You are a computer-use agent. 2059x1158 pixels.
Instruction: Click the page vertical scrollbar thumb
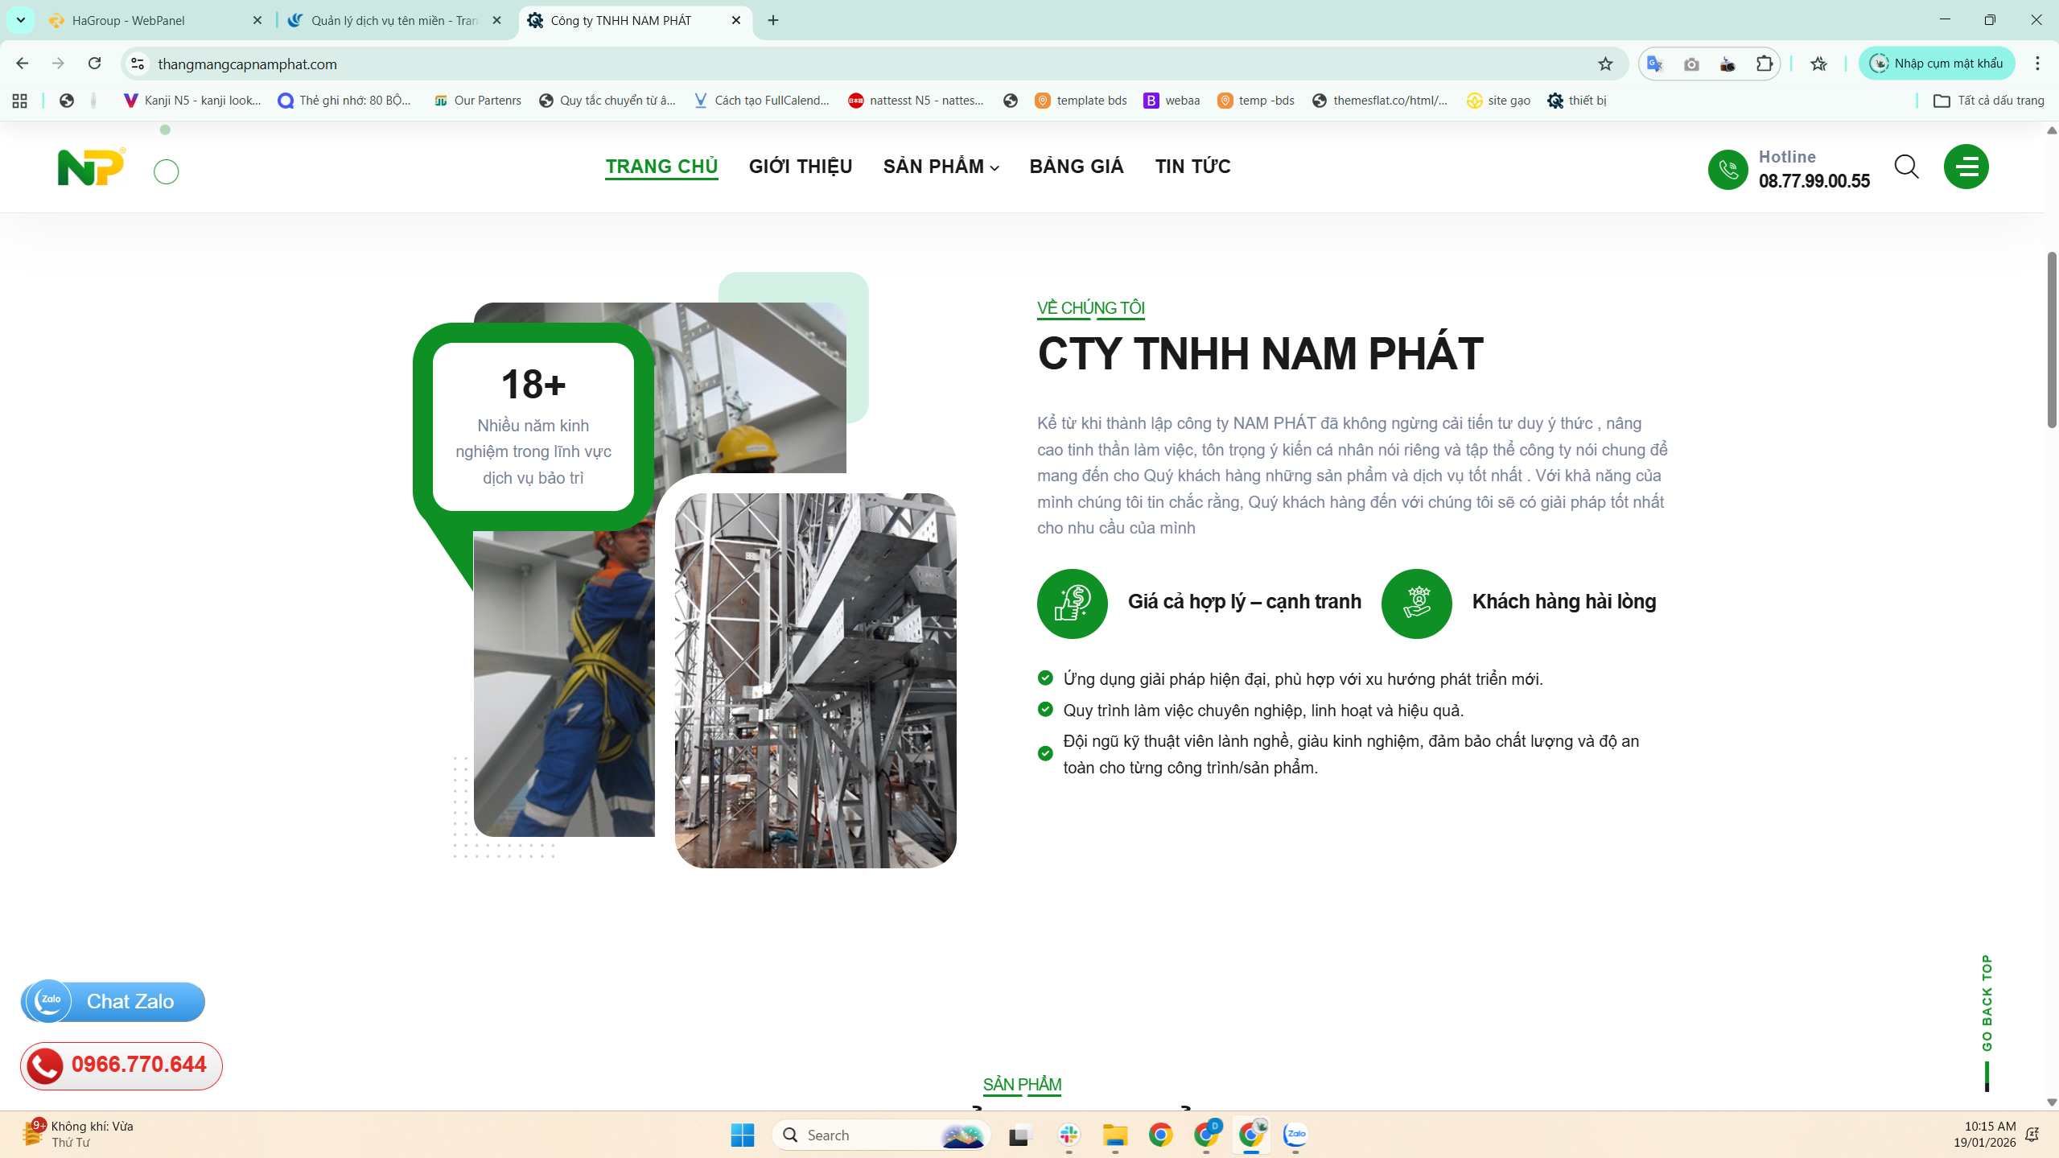click(x=2051, y=340)
